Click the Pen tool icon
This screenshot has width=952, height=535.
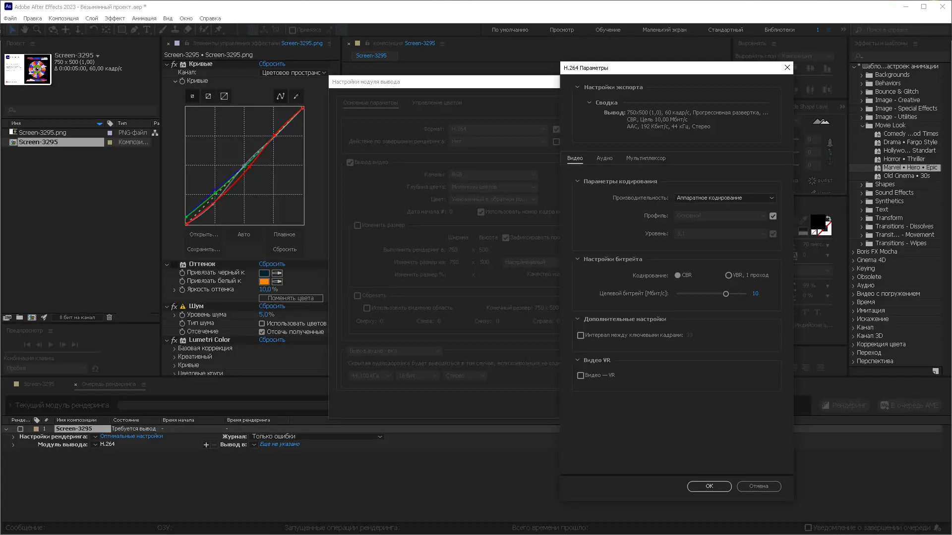pyautogui.click(x=134, y=30)
